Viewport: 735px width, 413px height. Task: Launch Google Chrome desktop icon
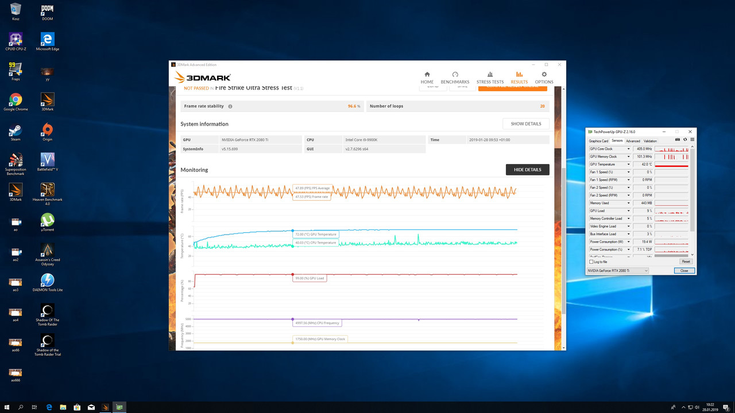[16, 102]
